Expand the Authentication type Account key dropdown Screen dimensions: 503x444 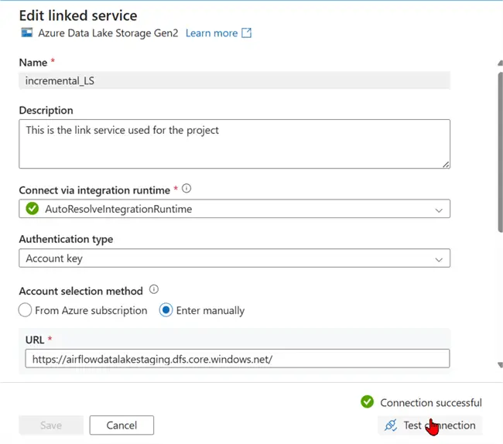click(234, 258)
